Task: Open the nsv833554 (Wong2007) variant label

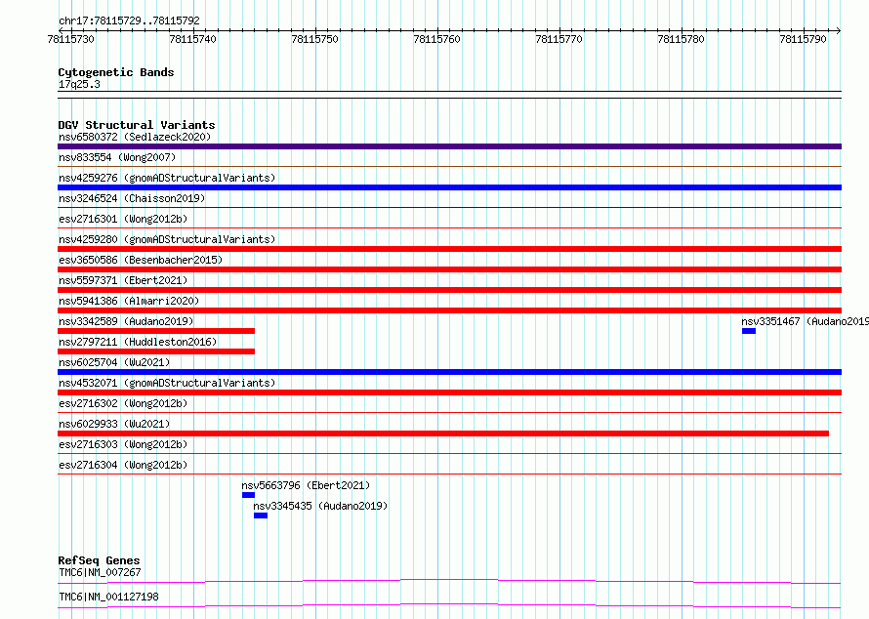Action: 117,157
